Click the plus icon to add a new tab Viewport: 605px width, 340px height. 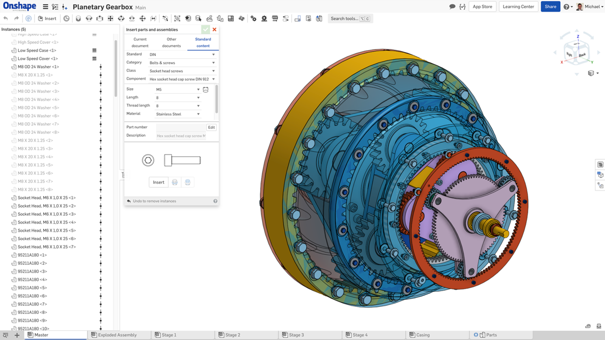coord(17,335)
